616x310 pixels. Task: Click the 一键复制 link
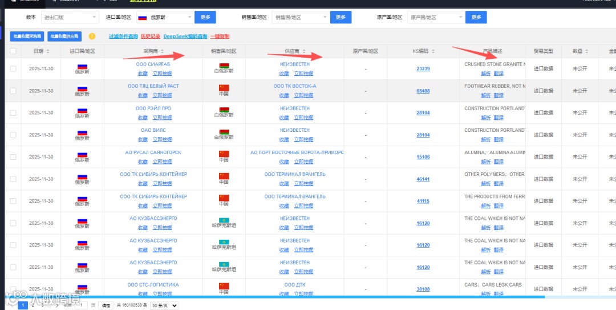coord(220,36)
